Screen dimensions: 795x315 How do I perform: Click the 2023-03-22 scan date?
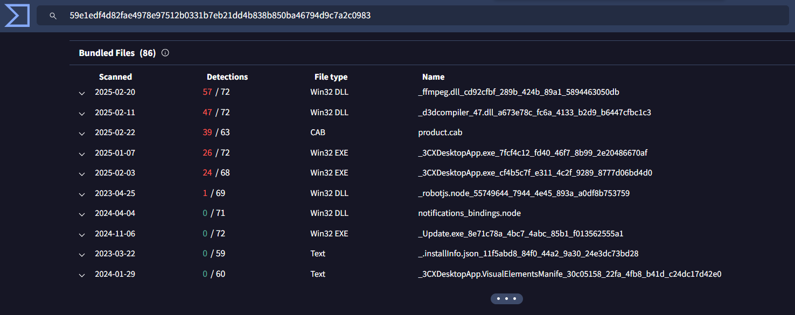[115, 254]
